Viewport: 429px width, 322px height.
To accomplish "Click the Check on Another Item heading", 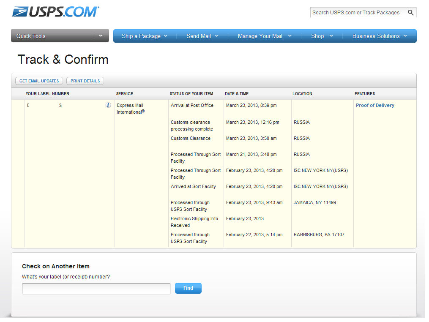I will click(x=56, y=266).
